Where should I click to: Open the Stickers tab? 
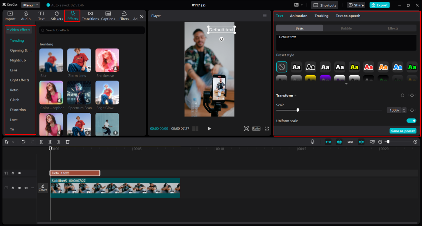click(x=57, y=16)
